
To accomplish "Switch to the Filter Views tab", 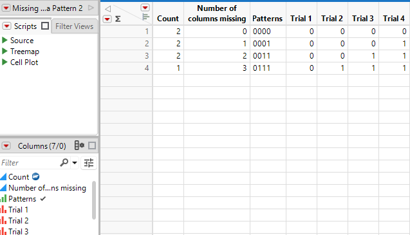I will [x=75, y=26].
